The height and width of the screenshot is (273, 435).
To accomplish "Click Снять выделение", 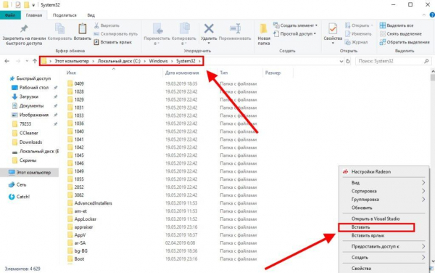I will tap(401, 34).
